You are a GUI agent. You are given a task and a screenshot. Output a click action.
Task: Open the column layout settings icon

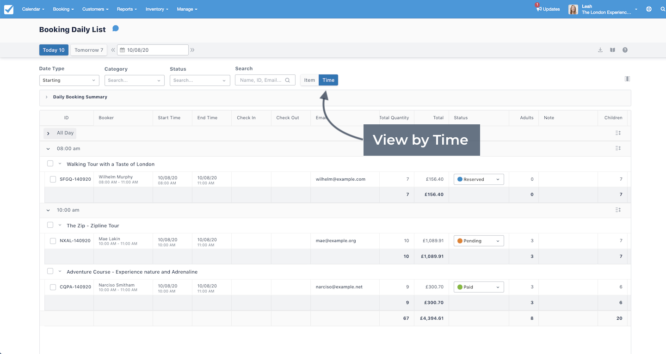tap(627, 79)
